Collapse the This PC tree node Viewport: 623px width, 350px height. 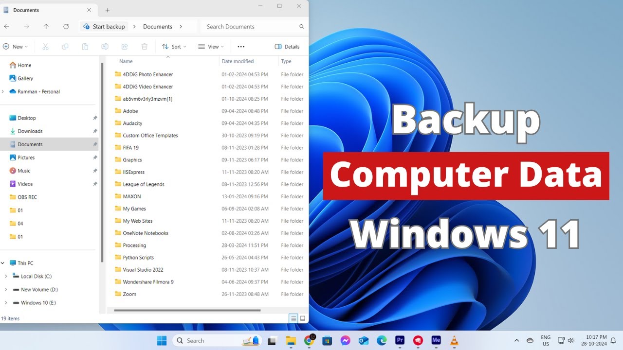pyautogui.click(x=3, y=263)
